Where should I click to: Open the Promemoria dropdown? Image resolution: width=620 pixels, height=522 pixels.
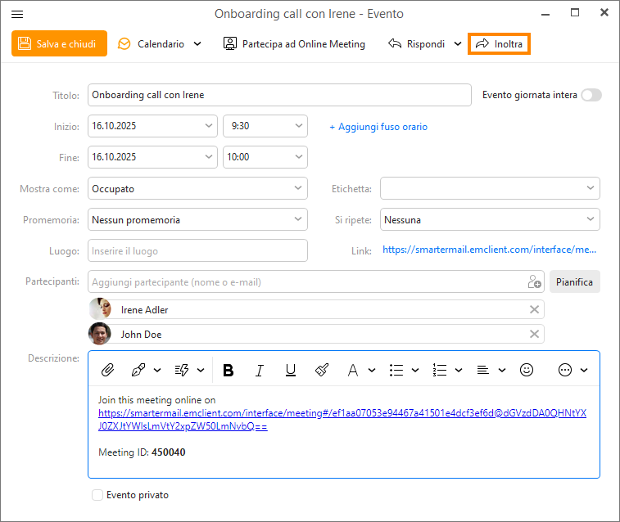coord(197,219)
